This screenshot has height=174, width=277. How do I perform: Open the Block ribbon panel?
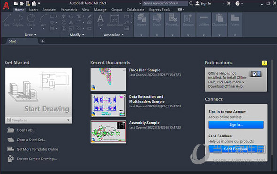pyautogui.click(x=157, y=24)
